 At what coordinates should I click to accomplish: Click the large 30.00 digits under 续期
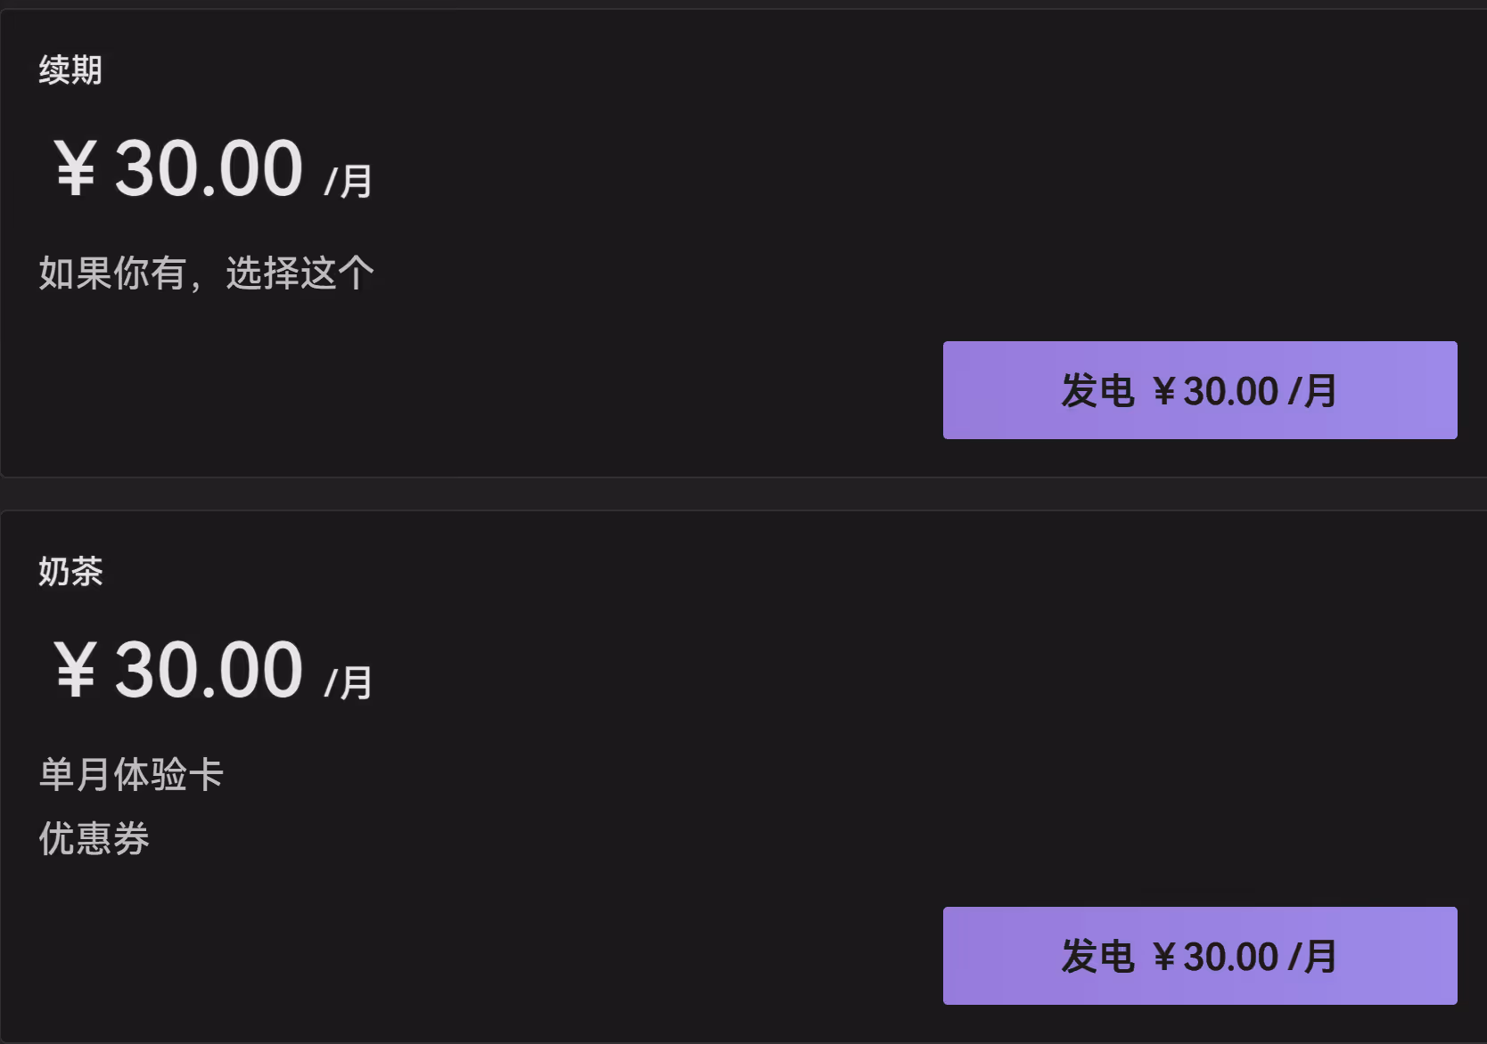pyautogui.click(x=209, y=168)
